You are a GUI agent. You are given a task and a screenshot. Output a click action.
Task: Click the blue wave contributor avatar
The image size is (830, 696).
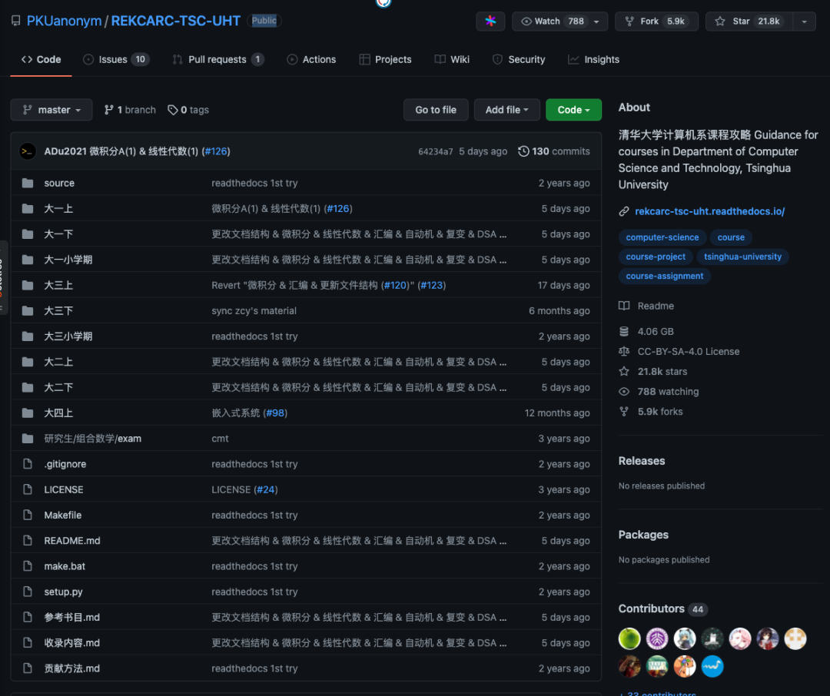[x=712, y=666]
